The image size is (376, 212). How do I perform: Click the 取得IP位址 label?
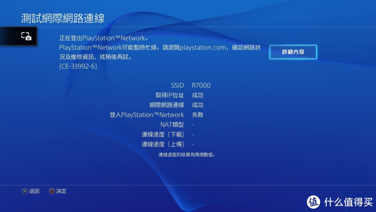pos(170,95)
